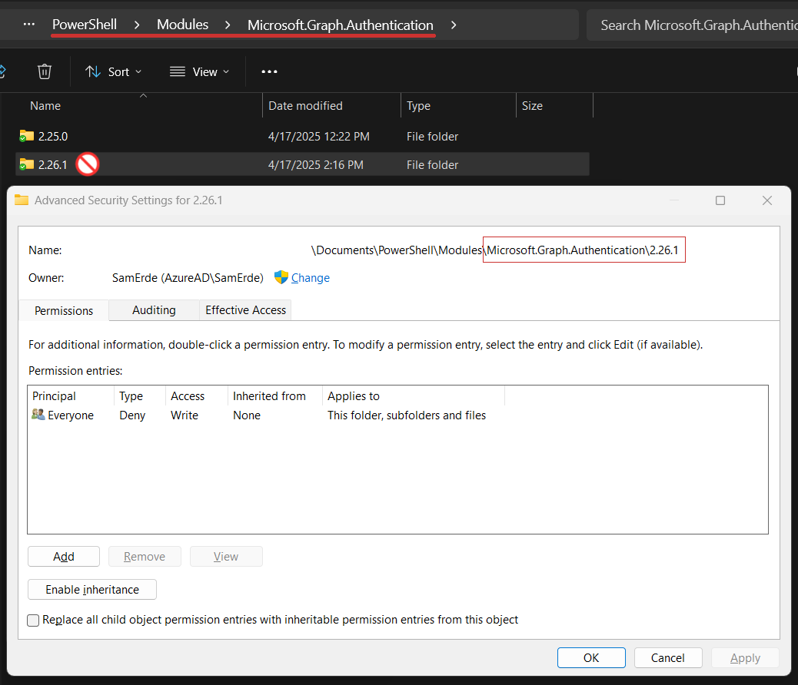The width and height of the screenshot is (798, 685).
Task: Open the See more ellipsis in toolbar
Action: (269, 71)
